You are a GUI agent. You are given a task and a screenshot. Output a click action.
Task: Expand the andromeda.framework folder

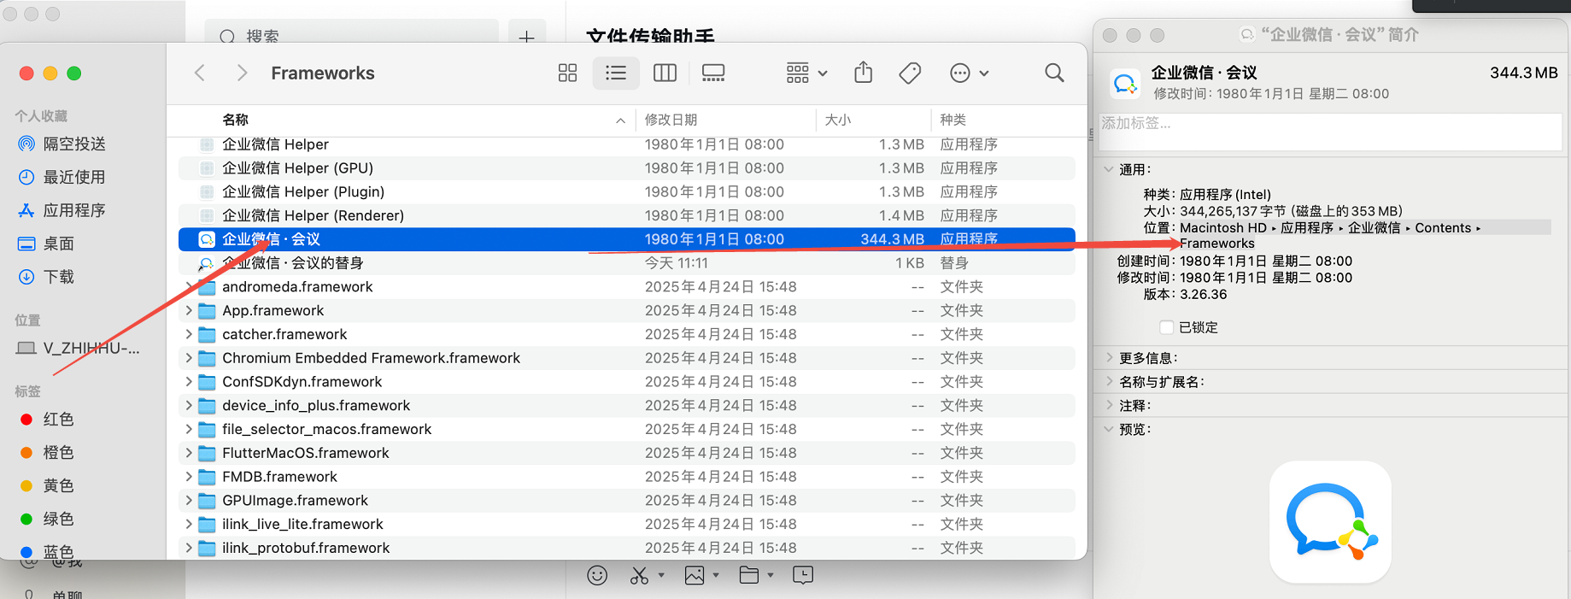click(x=189, y=287)
